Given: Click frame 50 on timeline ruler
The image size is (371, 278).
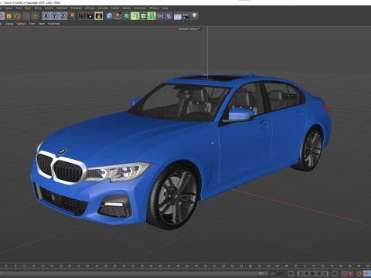Looking at the screenshot, I should 206,266.
